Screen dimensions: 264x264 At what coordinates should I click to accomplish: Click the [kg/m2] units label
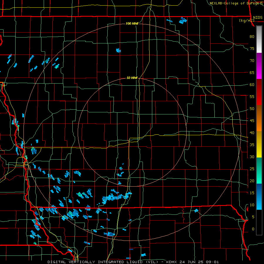[x=247, y=21]
